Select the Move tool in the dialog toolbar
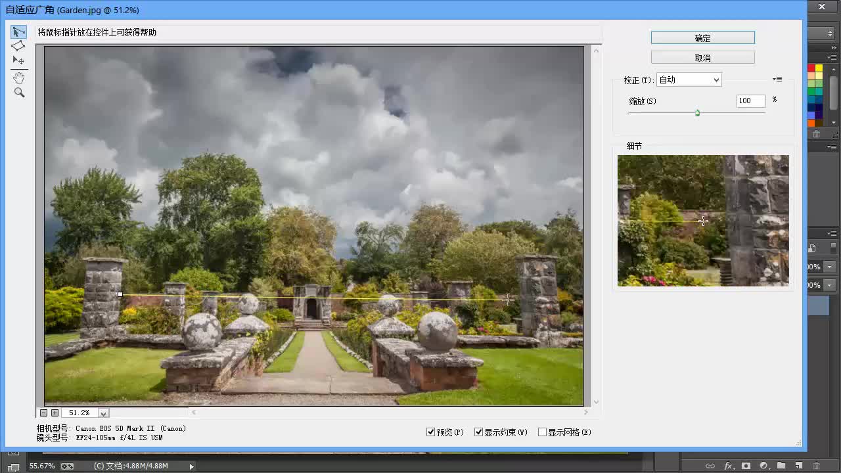Viewport: 841px width, 473px height. [18, 60]
